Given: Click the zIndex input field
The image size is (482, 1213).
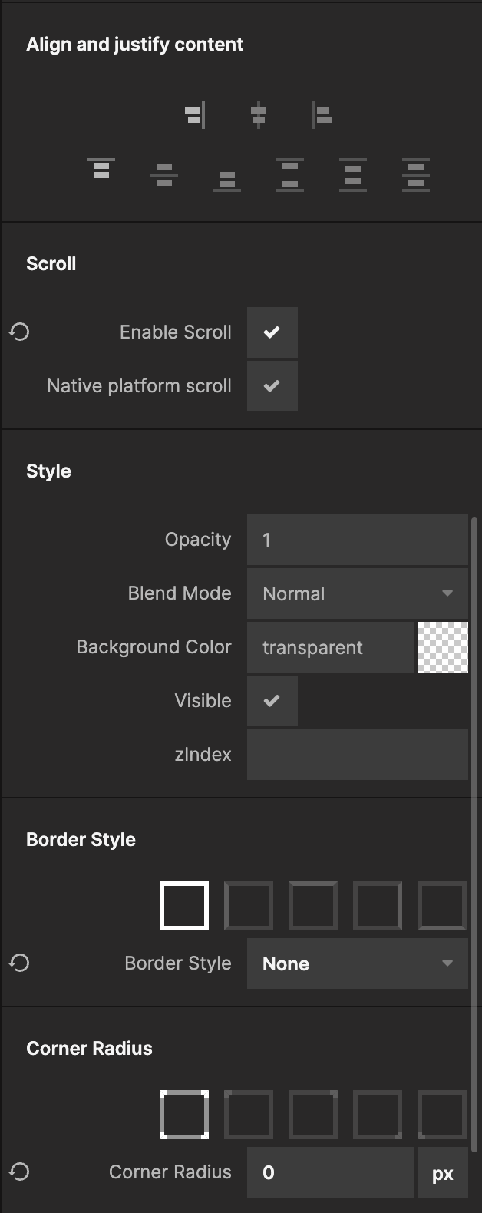Looking at the screenshot, I should tap(357, 755).
